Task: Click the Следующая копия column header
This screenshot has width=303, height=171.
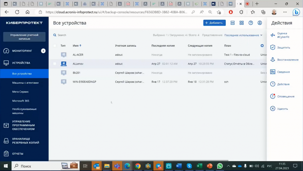Action: 200,46
